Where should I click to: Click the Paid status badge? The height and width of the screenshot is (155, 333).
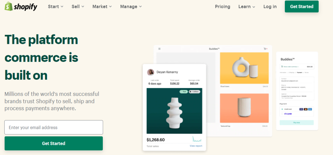click(x=184, y=92)
